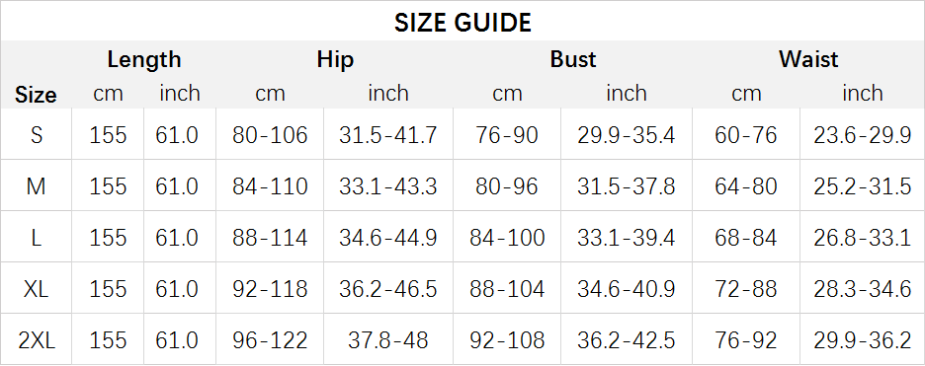Click hip inch cell 37.8-48

point(387,340)
